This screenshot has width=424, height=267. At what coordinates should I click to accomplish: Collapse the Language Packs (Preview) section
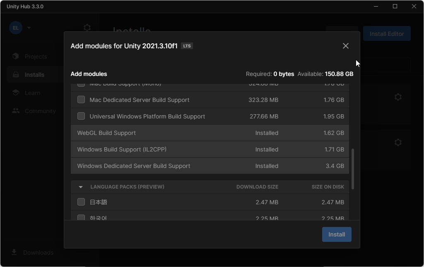click(x=81, y=187)
